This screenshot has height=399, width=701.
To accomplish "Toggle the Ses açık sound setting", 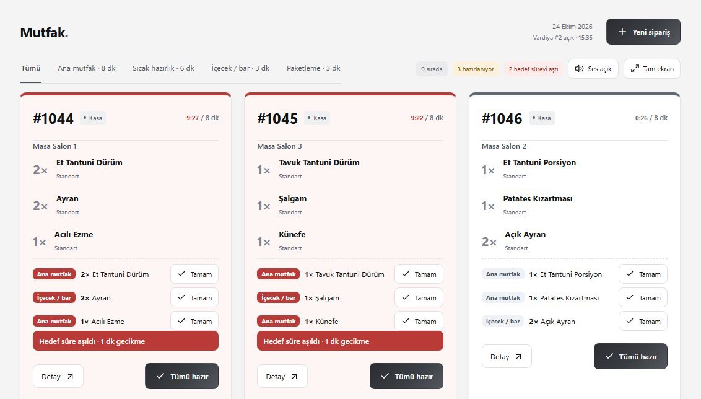I will [x=593, y=69].
